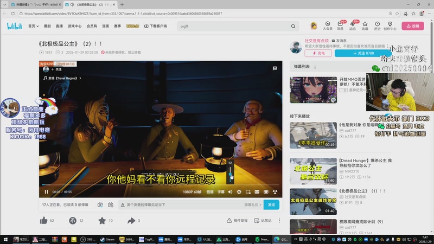Report video via 稿件举报
The width and height of the screenshot is (434, 244).
click(237, 221)
